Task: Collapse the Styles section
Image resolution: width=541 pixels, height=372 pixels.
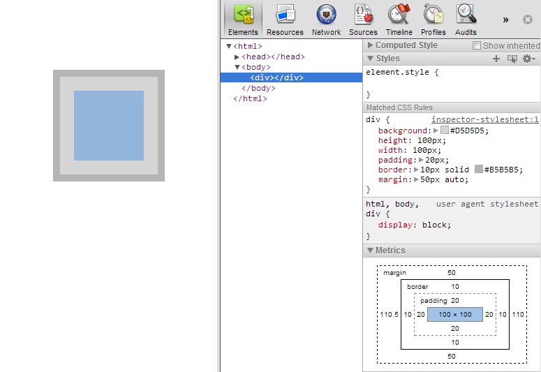Action: [370, 59]
